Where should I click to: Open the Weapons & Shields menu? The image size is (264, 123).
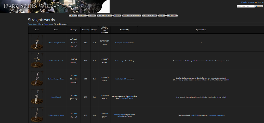click(x=131, y=16)
